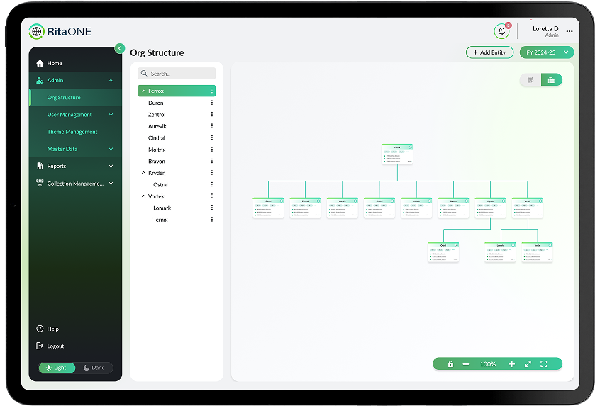Go to Home in the sidebar
Viewport: 600px width, 406px height.
55,63
